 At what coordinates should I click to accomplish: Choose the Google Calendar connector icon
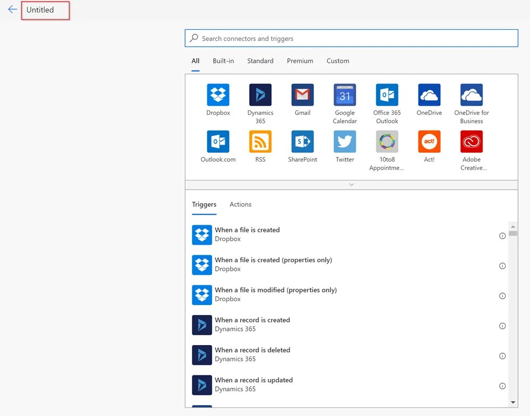345,95
